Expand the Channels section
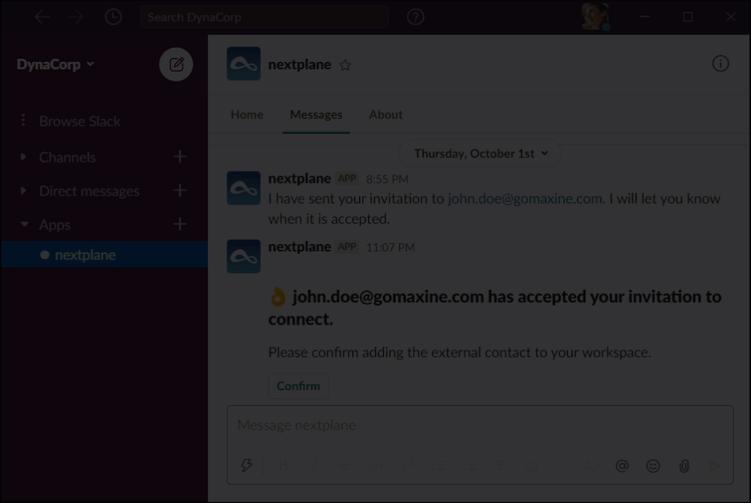 point(23,157)
